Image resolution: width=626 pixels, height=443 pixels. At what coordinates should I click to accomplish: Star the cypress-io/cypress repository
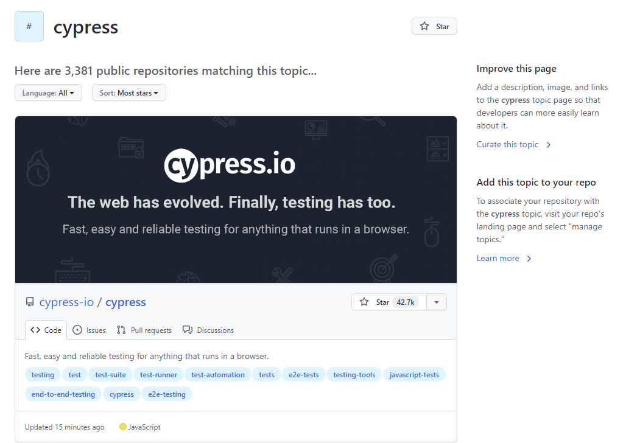[x=389, y=302]
